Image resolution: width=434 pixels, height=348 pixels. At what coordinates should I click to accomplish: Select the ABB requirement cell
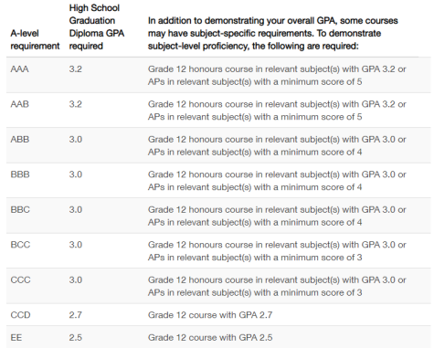[20, 140]
